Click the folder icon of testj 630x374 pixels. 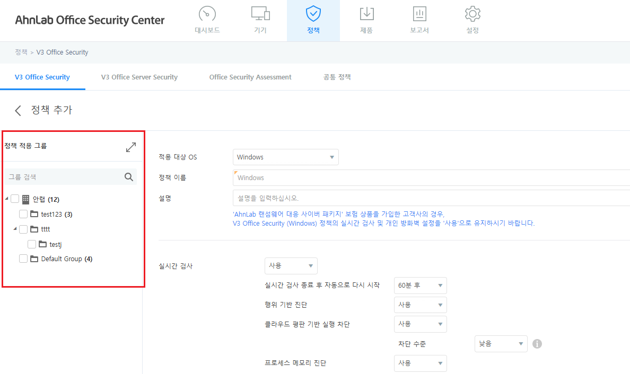coord(42,244)
